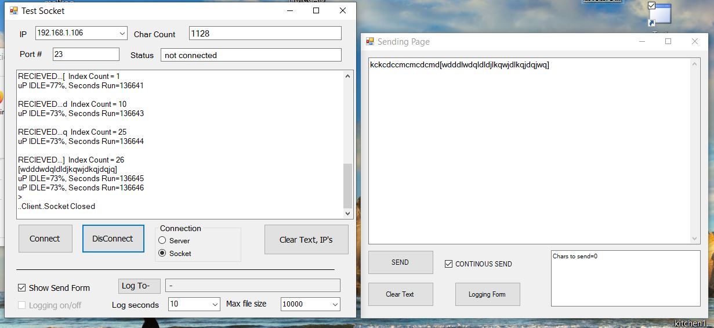Maximize the Test Socket window
The image size is (714, 328).
tap(316, 10)
